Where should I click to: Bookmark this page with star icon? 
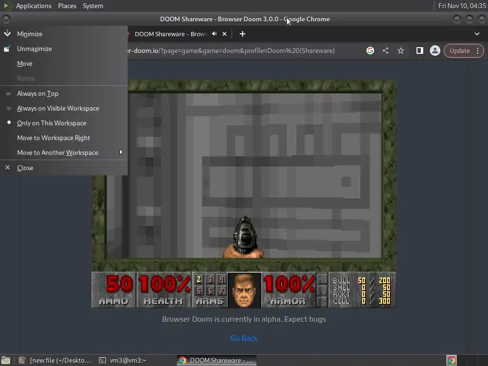[x=400, y=51]
